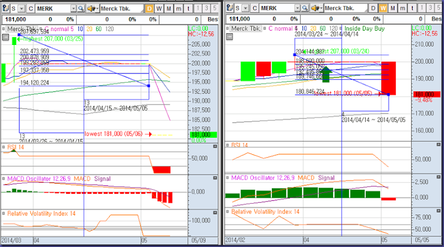The height and width of the screenshot is (247, 444).
Task: Select Weekly period W in right chart
Action: tap(383, 8)
